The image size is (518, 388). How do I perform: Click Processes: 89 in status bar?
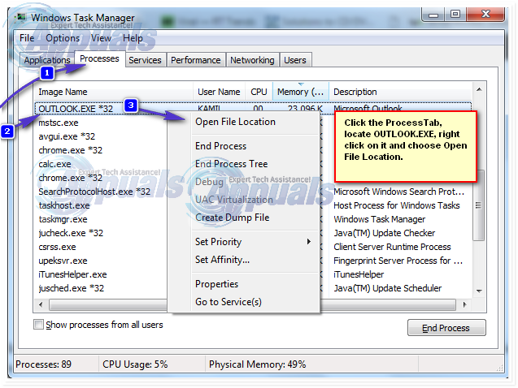(43, 364)
